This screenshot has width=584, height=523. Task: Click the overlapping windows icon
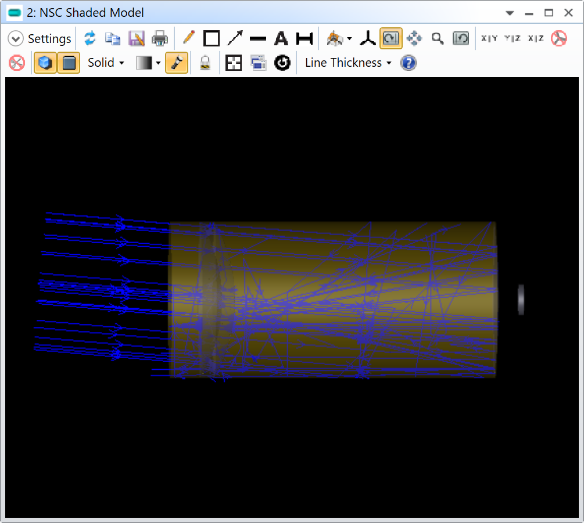click(258, 63)
